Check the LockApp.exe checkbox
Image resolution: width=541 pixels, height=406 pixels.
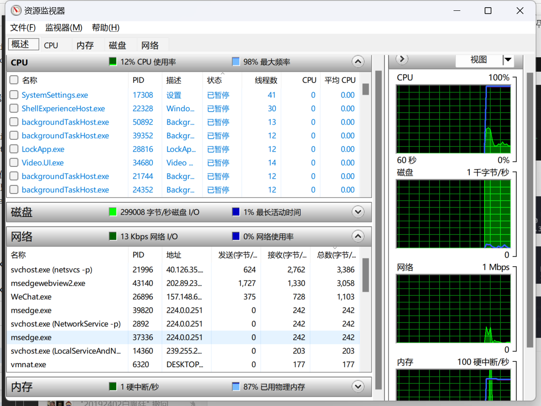(14, 149)
